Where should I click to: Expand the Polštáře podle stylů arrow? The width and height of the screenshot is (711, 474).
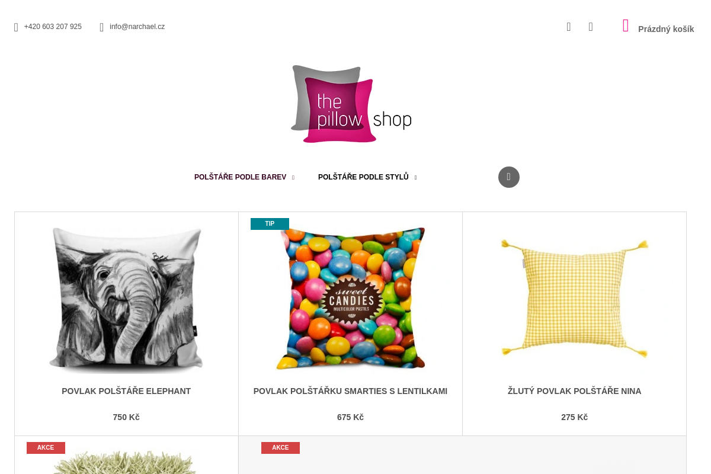415,178
